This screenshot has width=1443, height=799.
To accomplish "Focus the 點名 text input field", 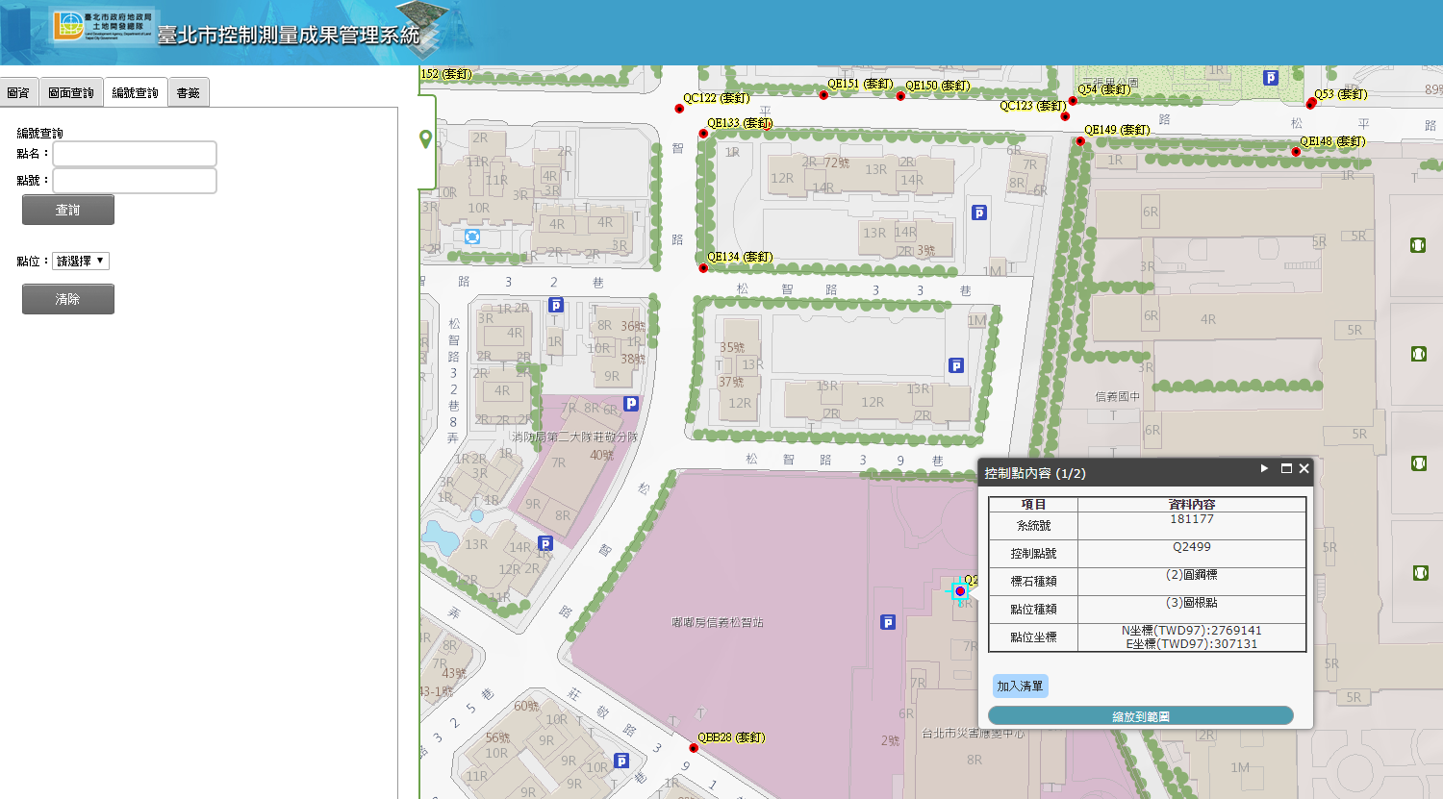I will pyautogui.click(x=135, y=154).
